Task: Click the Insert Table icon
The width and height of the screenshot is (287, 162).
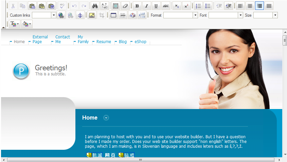Action: click(113, 15)
